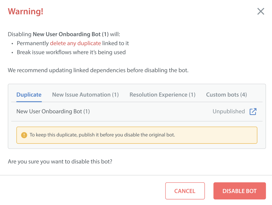Screen dimensions: 272x205
Task: Click the 'Break issue workflows' bullet text
Action: coord(71,52)
